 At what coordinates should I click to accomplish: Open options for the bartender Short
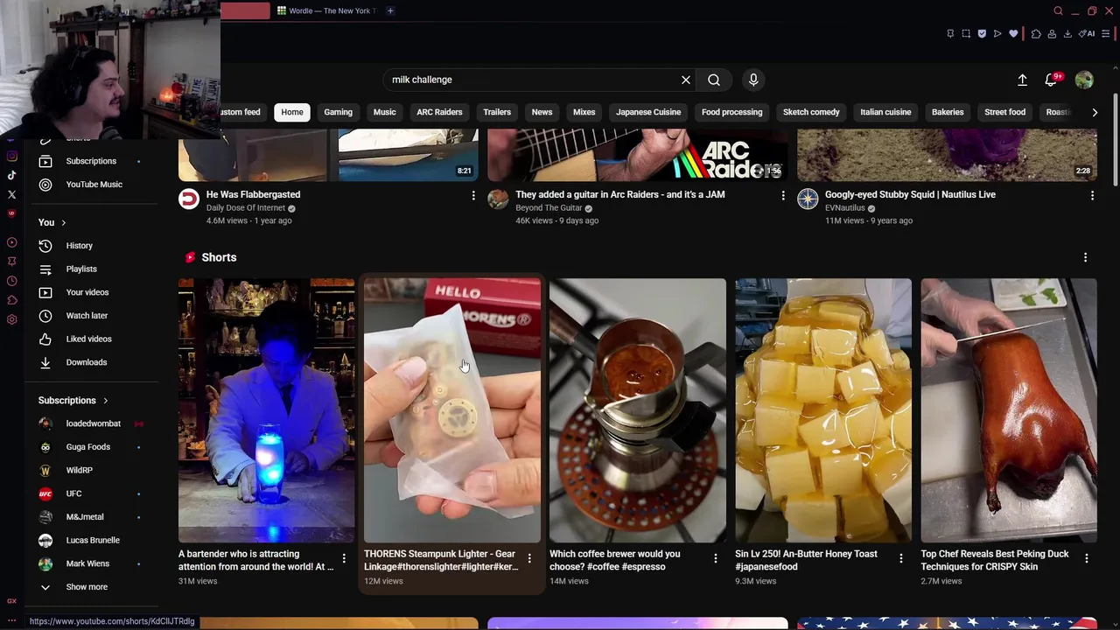click(344, 558)
